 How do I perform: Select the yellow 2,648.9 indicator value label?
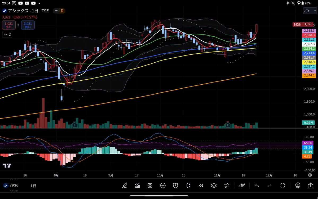pos(309,62)
